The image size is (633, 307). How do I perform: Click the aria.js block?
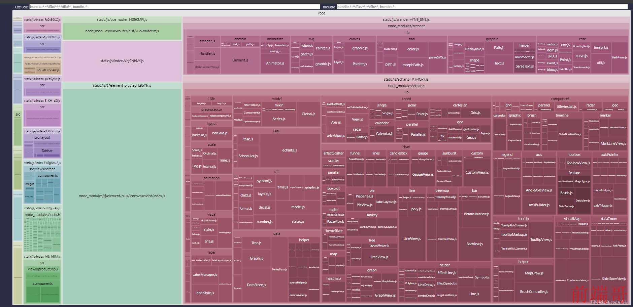(x=209, y=242)
